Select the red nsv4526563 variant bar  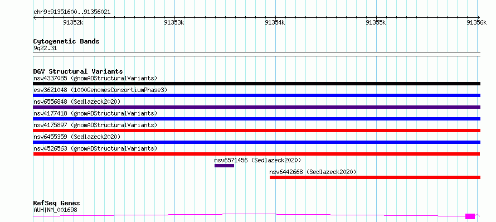pyautogui.click(x=256, y=154)
